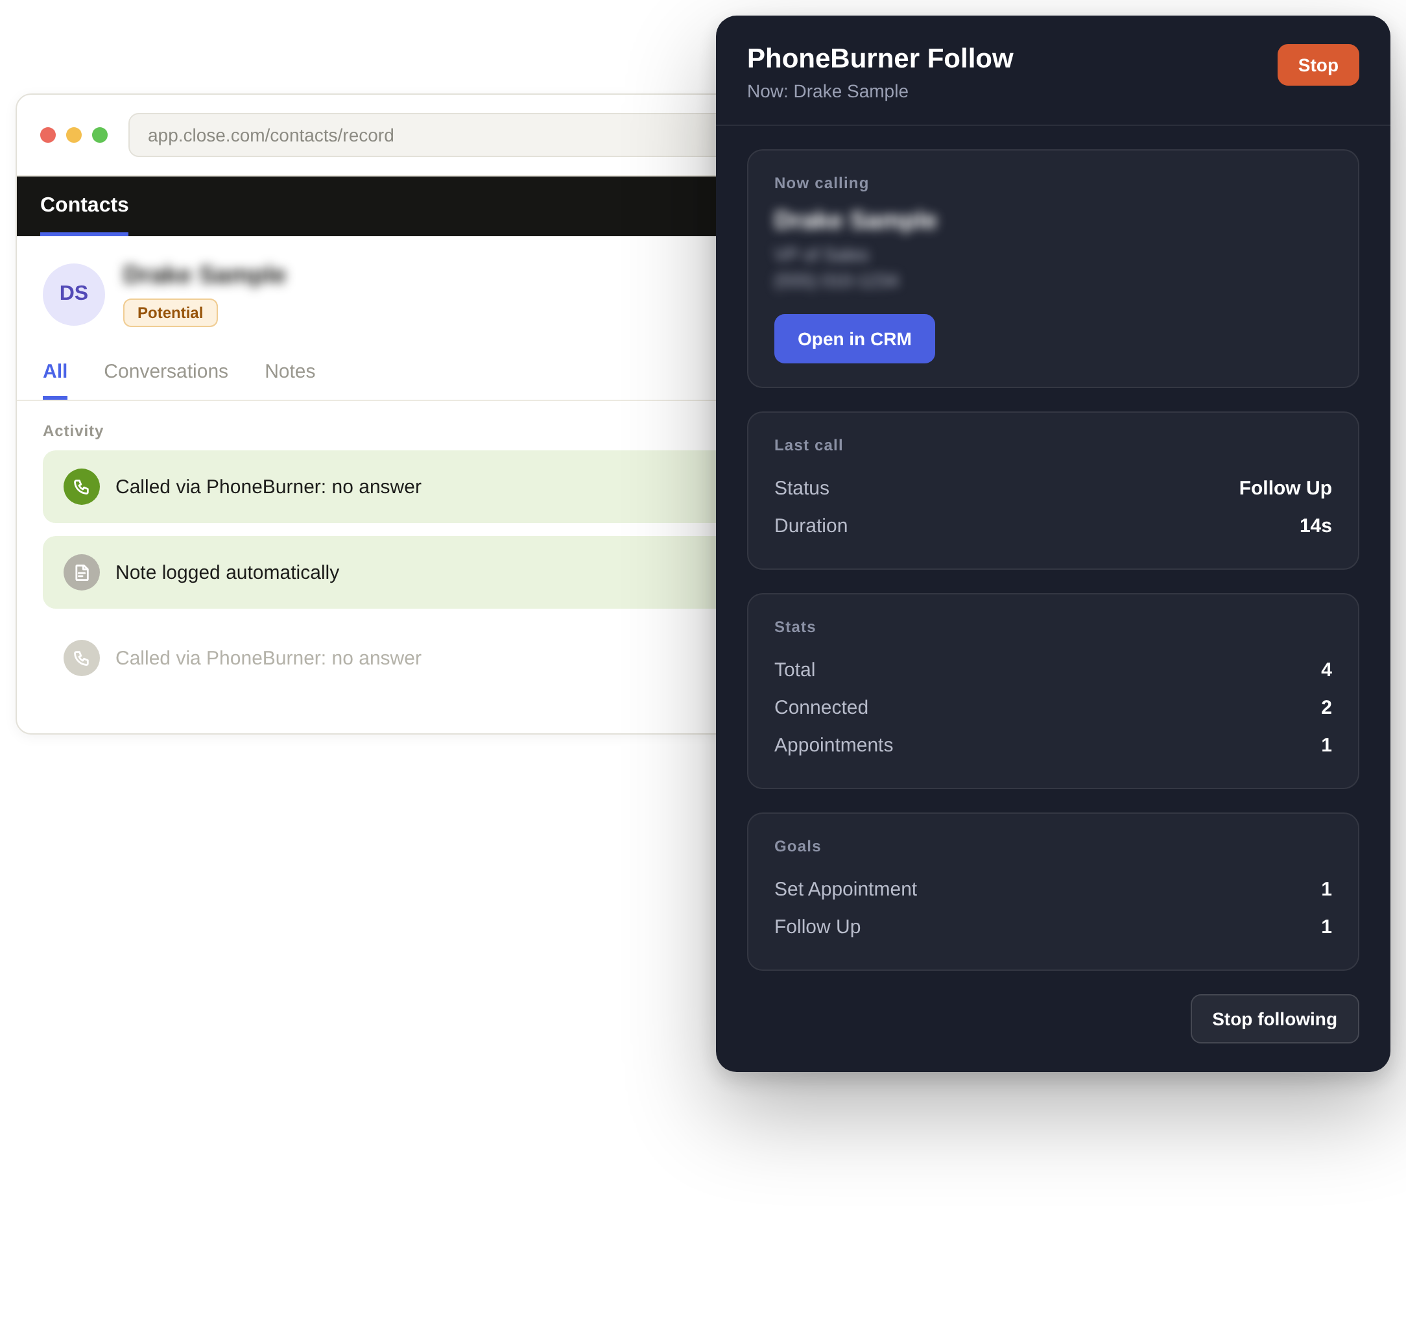Screen dimensions: 1406x1329
Task: Open the DS contact avatar
Action: (x=74, y=294)
